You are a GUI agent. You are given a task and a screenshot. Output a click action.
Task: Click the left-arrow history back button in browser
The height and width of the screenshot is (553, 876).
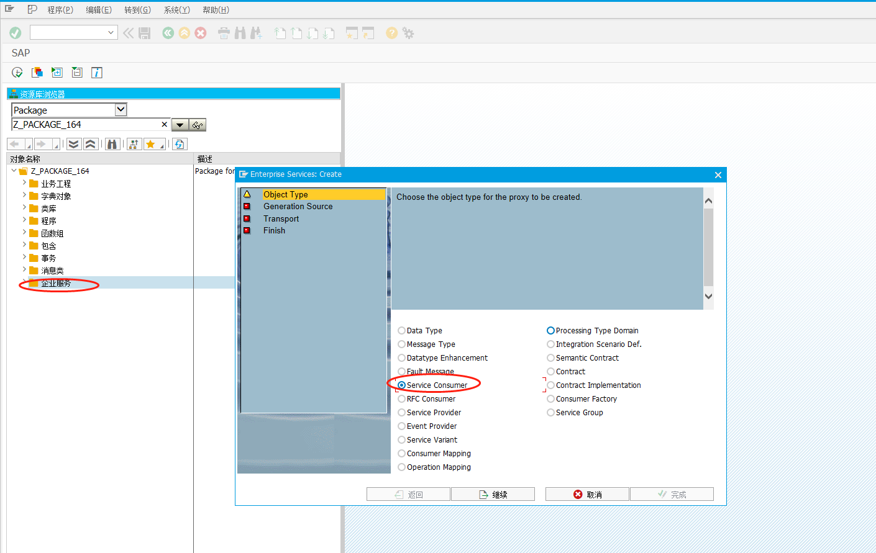[15, 144]
